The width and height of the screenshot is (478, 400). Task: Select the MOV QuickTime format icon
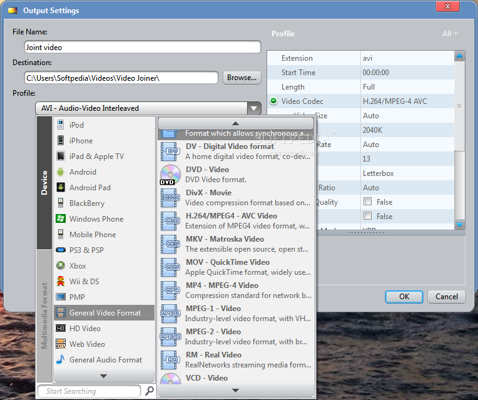[170, 267]
